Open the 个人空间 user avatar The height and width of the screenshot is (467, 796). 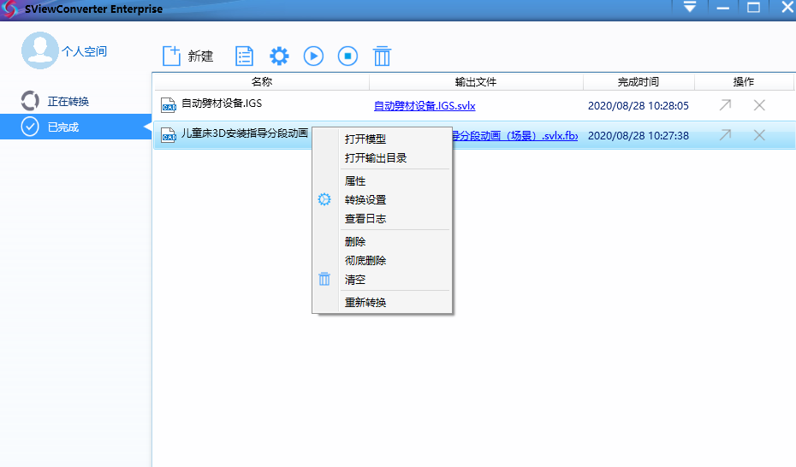(39, 51)
